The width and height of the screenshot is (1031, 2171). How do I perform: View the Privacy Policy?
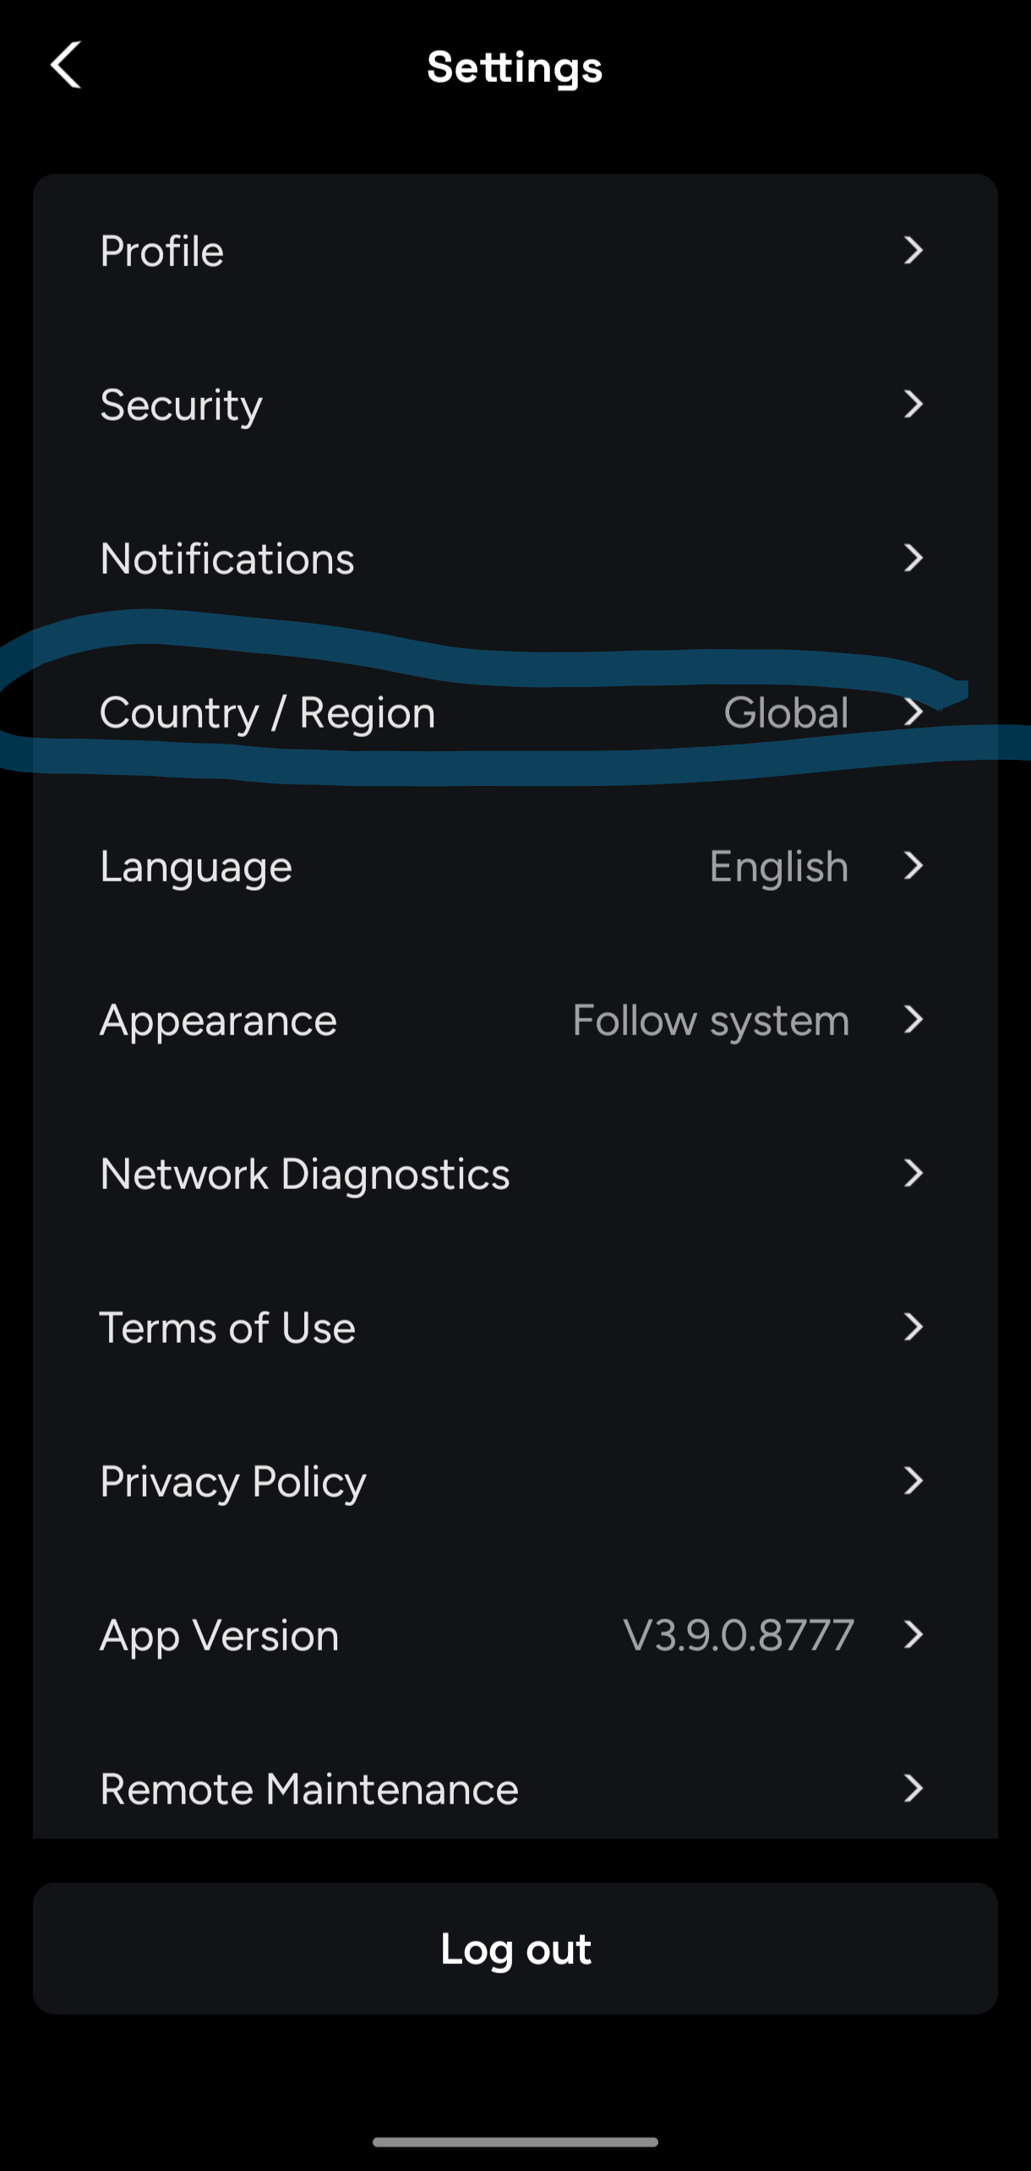(233, 1481)
